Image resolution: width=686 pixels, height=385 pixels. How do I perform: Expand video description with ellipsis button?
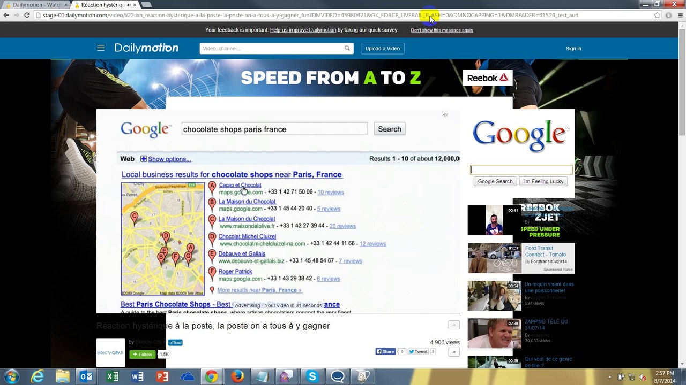tap(454, 325)
